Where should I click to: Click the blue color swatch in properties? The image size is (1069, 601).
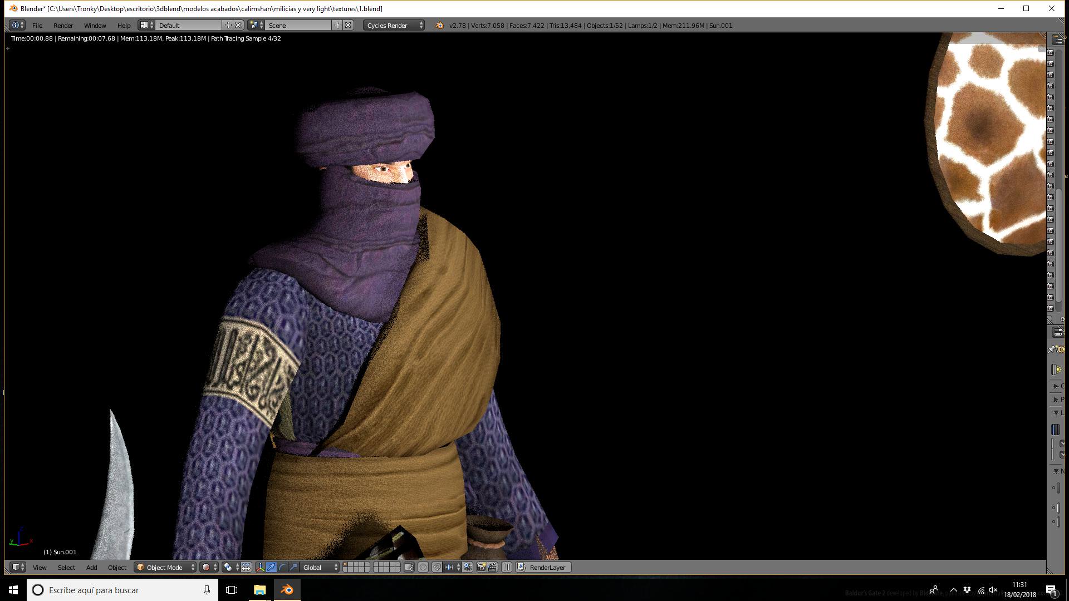pos(1056,430)
